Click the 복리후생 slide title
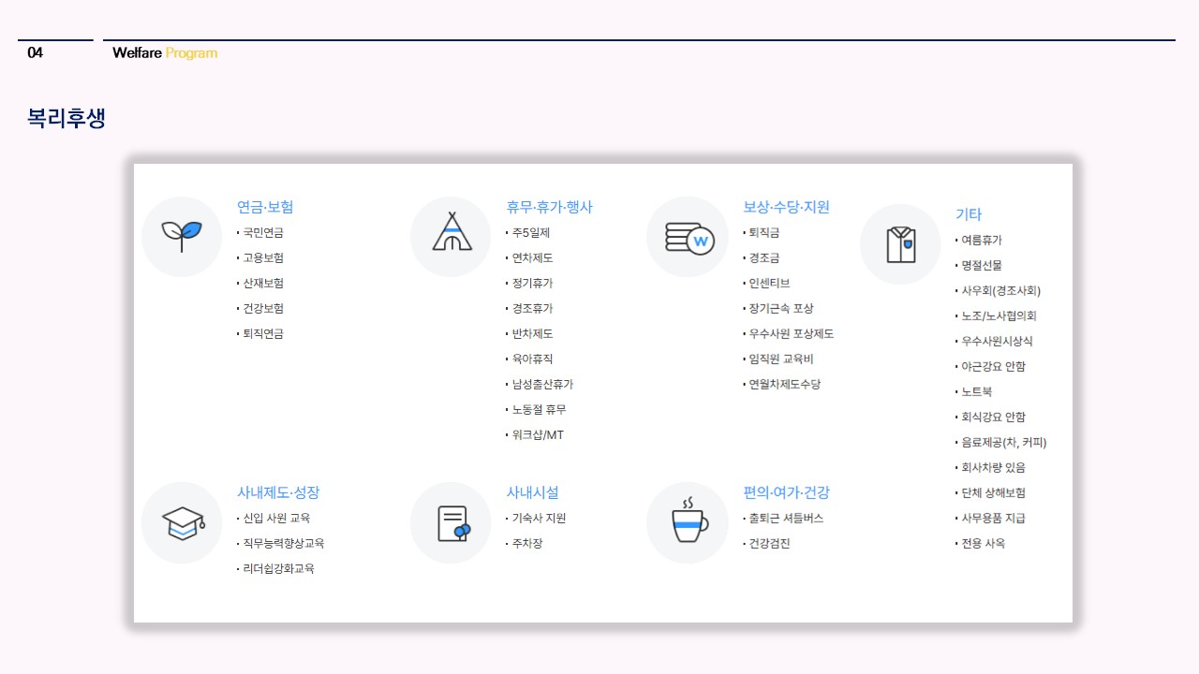 coord(67,119)
